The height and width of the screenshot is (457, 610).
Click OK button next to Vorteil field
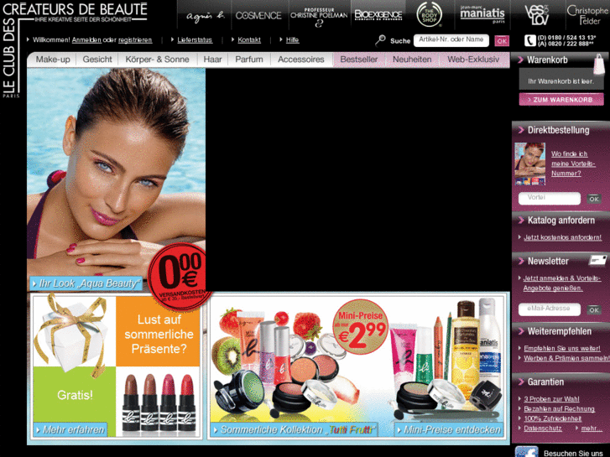(594, 199)
